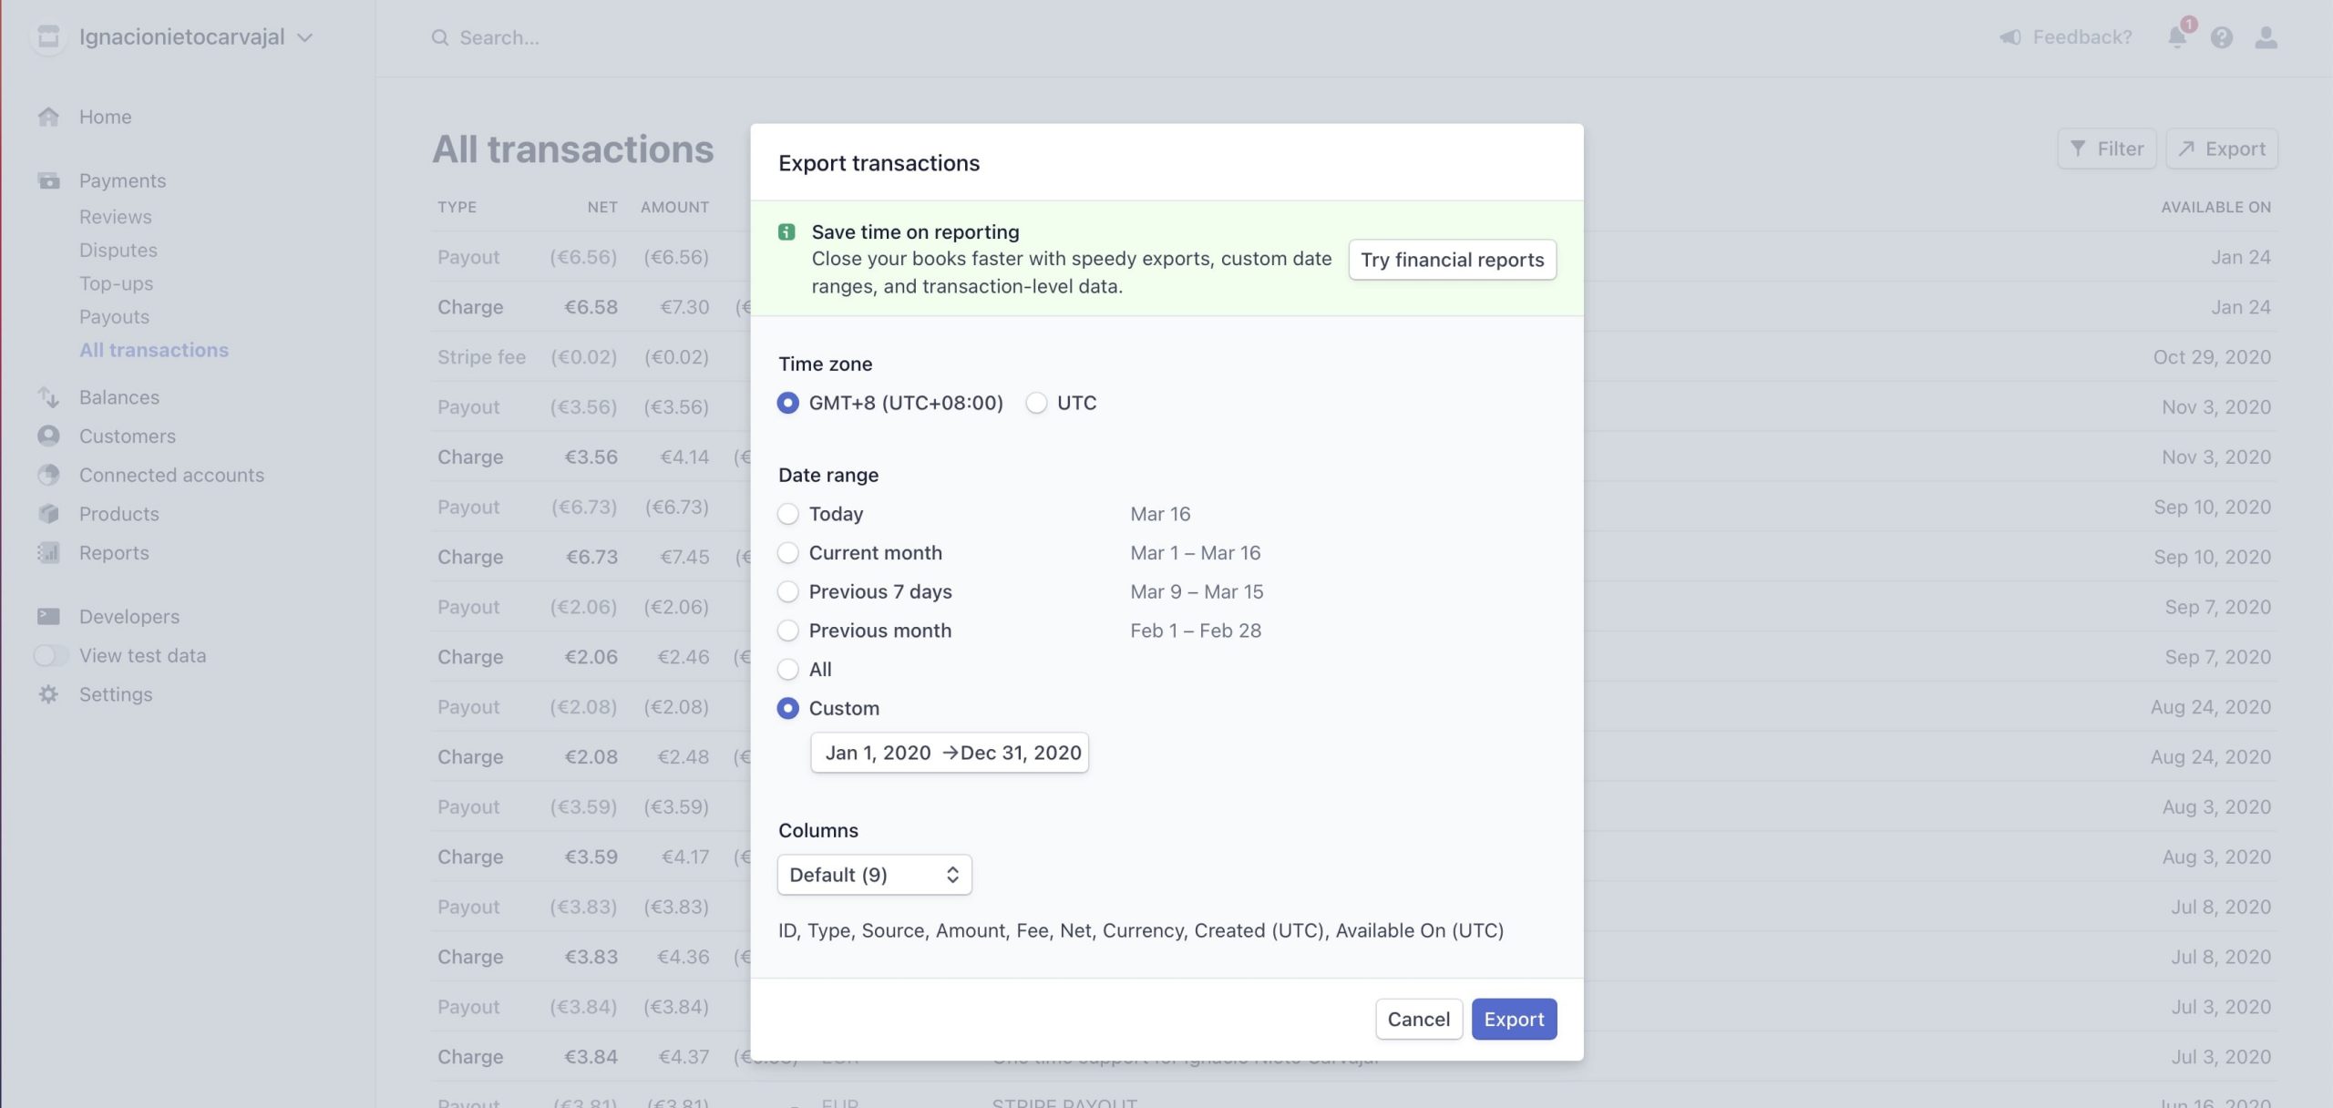Screen dimensions: 2333x1108
Task: Click the Search input field
Action: [499, 37]
